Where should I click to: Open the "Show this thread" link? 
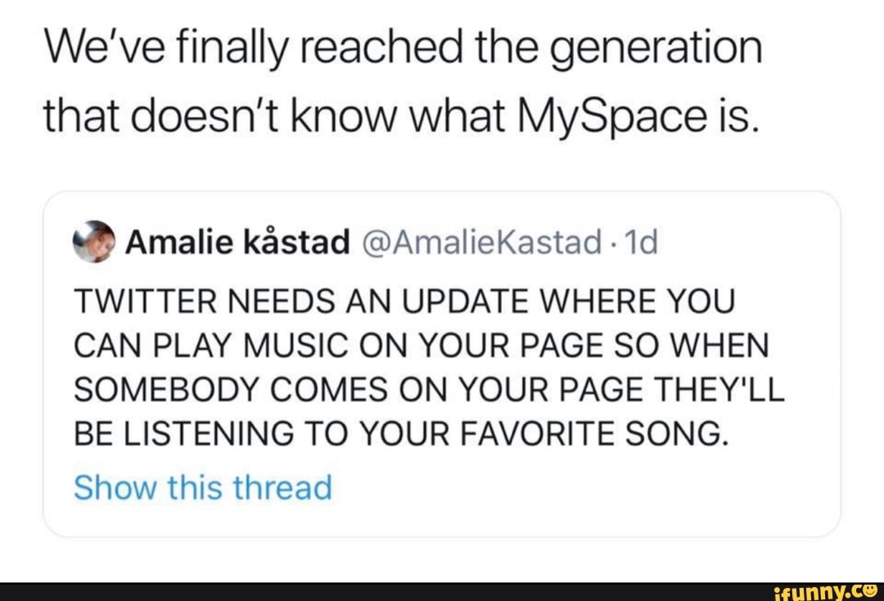(x=203, y=488)
